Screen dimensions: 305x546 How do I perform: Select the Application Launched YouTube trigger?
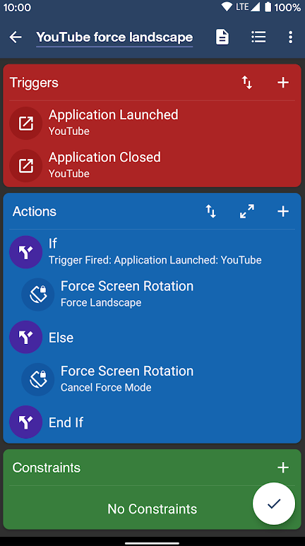152,124
